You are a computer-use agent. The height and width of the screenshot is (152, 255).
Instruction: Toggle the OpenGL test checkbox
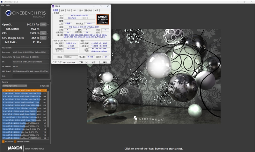pos(48,25)
